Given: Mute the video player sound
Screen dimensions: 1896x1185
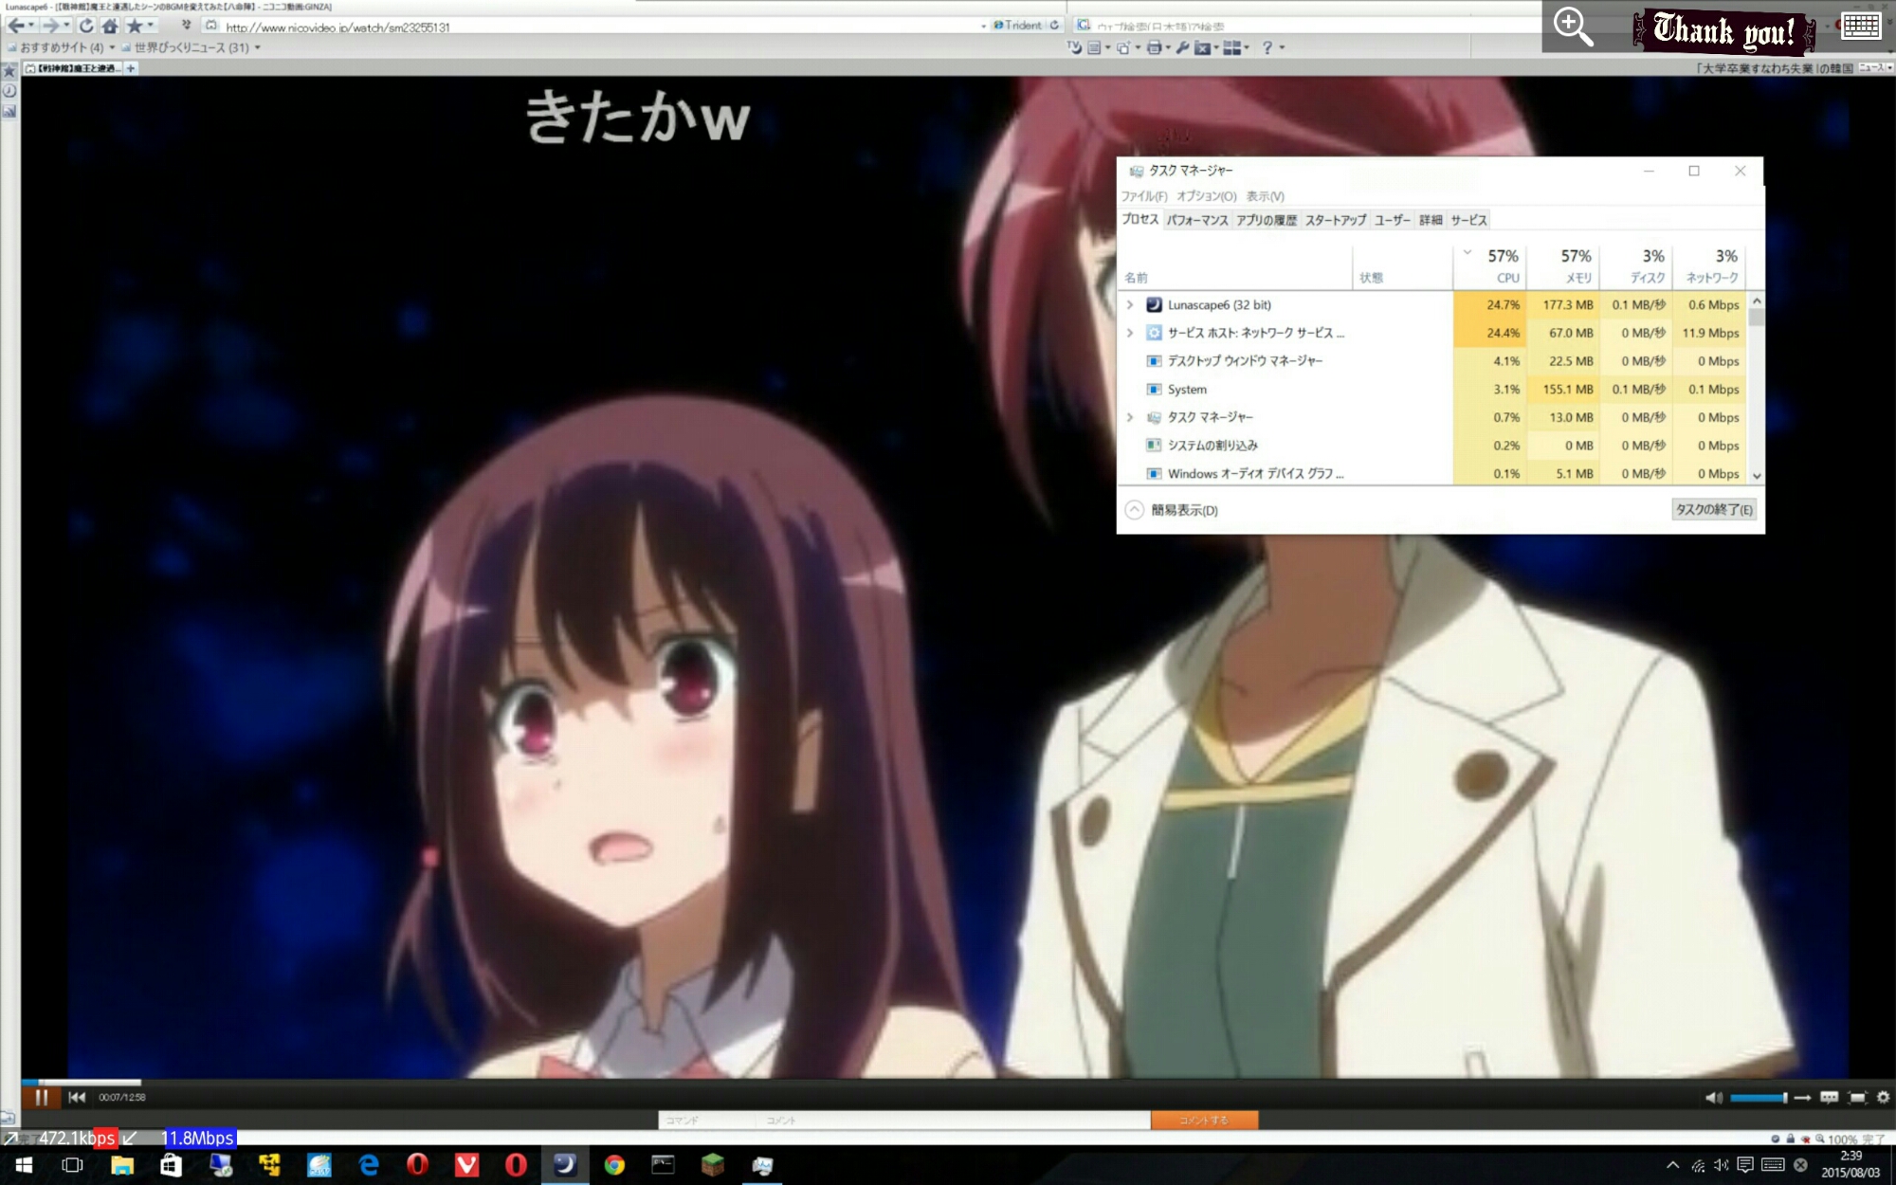Looking at the screenshot, I should click(1714, 1098).
